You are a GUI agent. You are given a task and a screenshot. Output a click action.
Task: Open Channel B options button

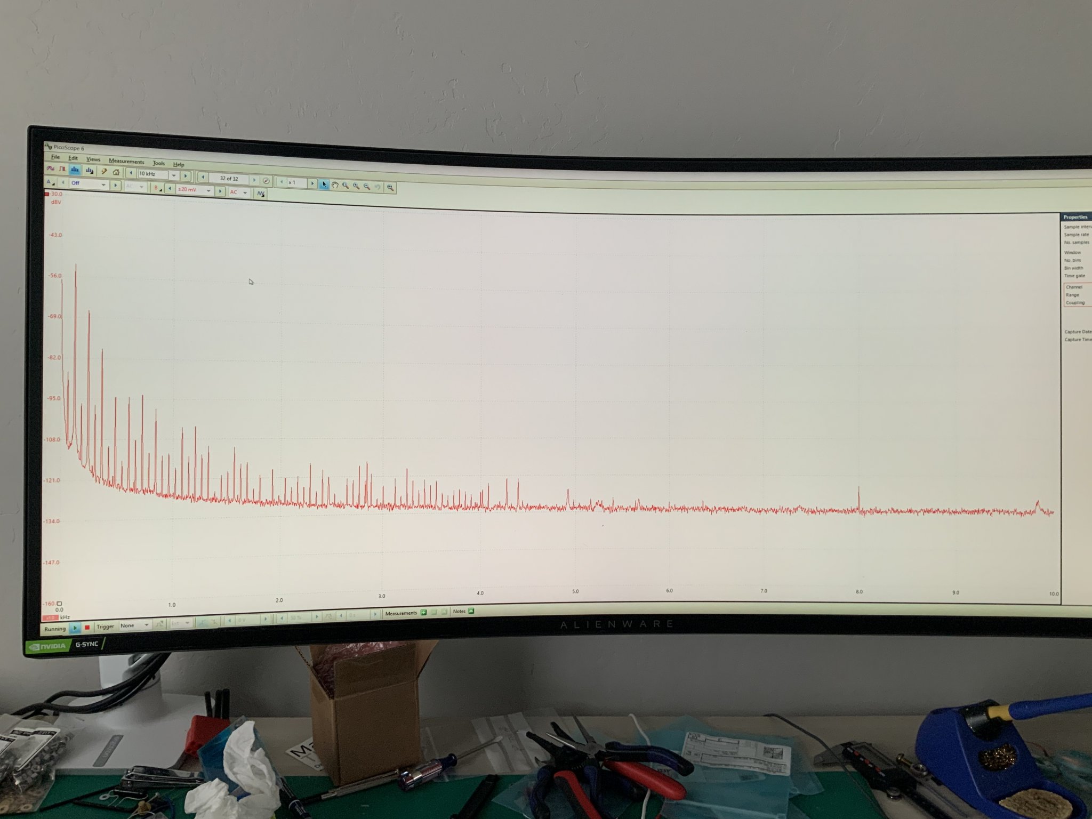click(x=157, y=188)
